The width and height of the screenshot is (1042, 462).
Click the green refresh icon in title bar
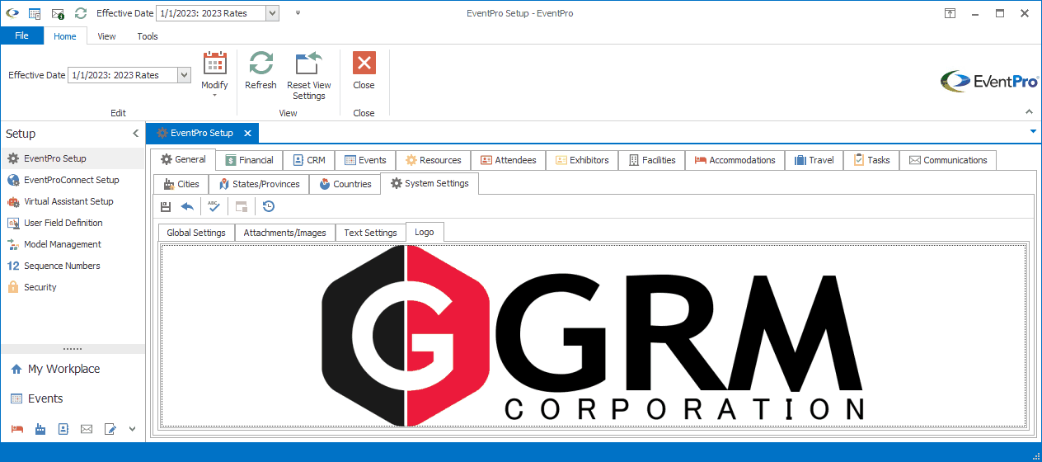(x=81, y=13)
